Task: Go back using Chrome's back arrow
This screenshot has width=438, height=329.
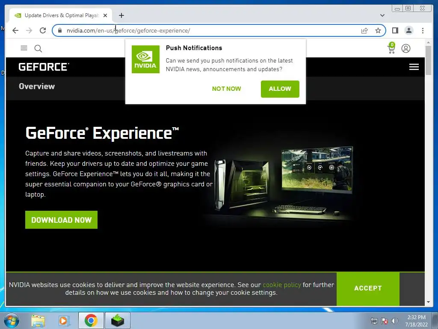Action: click(x=15, y=30)
